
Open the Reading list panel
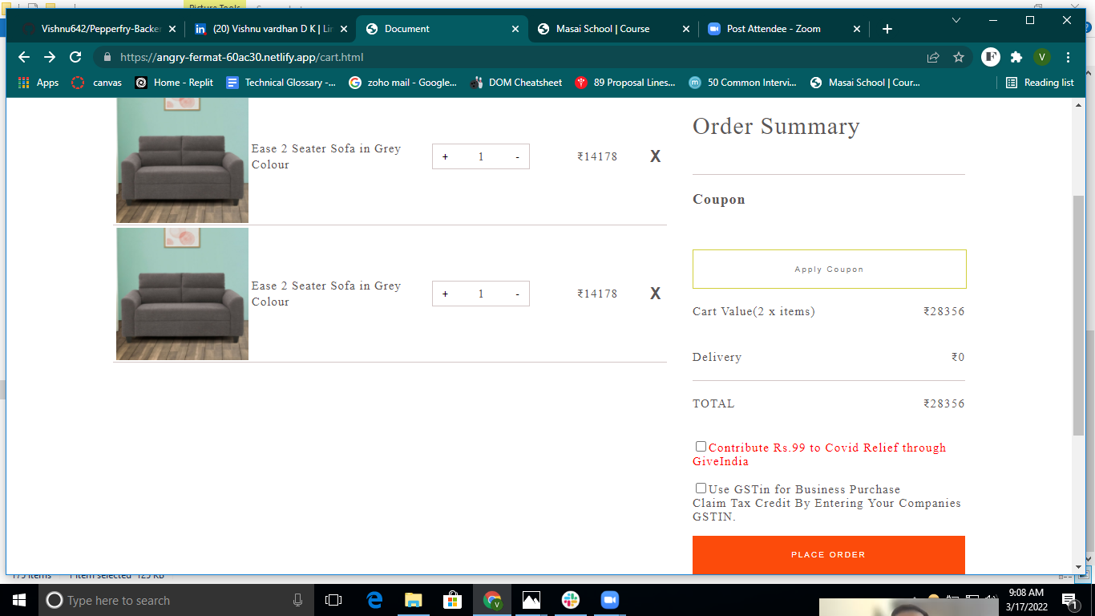(1040, 82)
